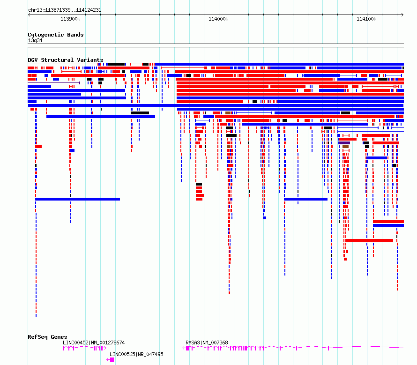Select the 13q34 band label
The height and width of the screenshot is (365, 417).
(35, 40)
